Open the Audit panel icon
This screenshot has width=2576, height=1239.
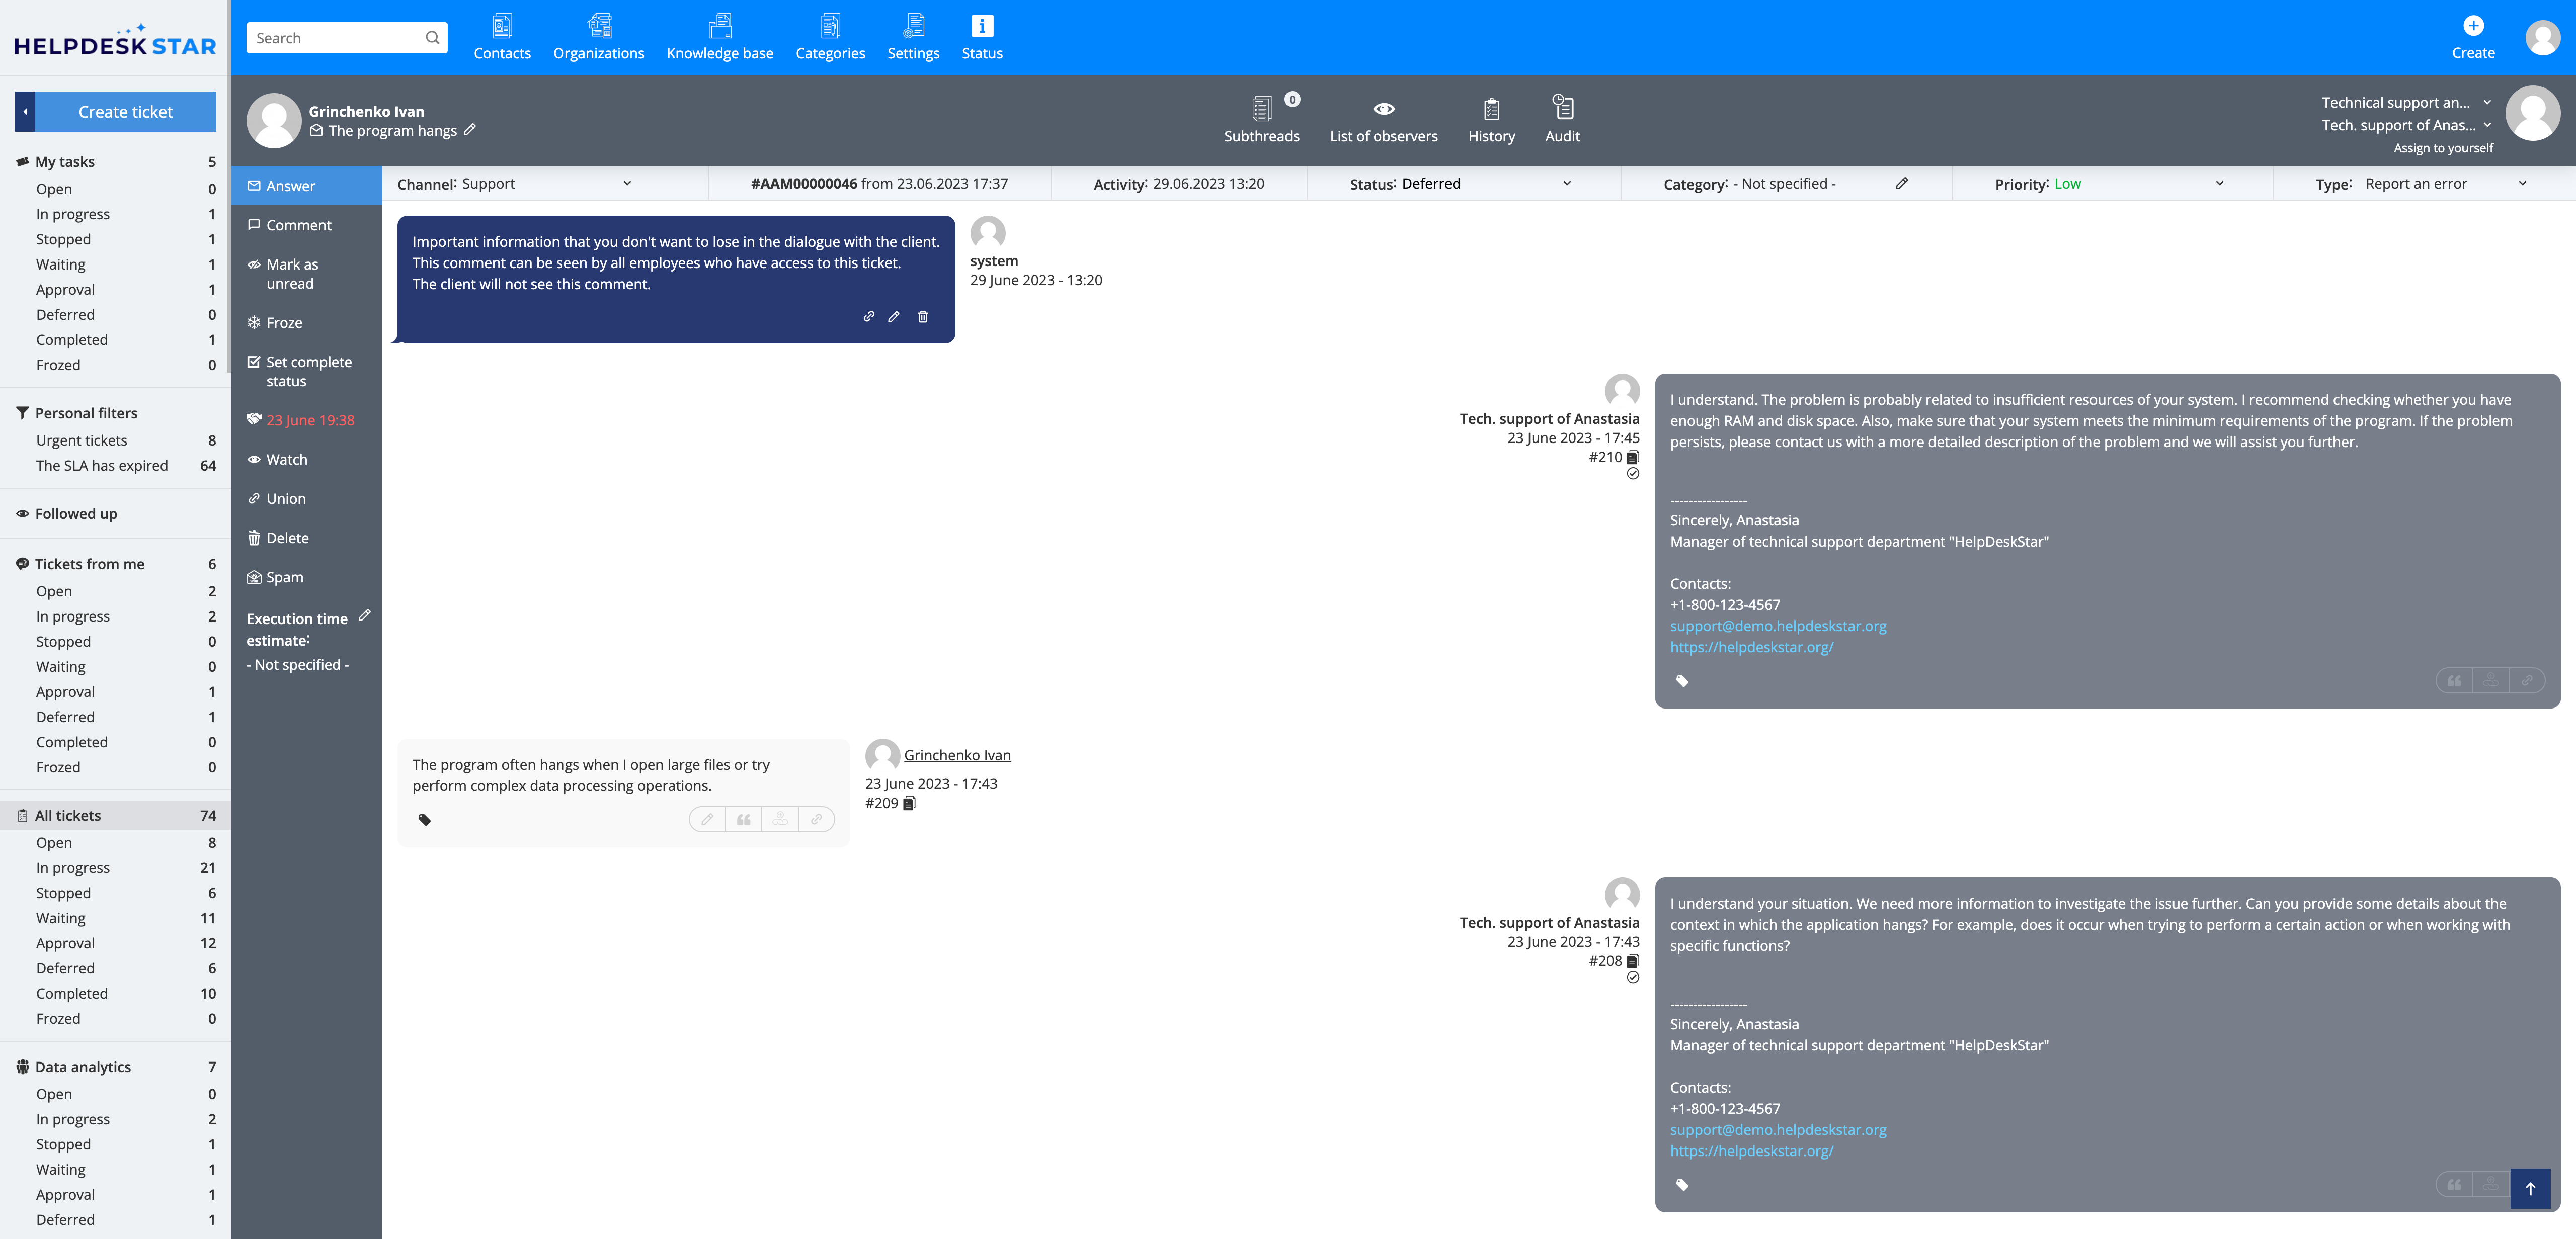point(1562,107)
